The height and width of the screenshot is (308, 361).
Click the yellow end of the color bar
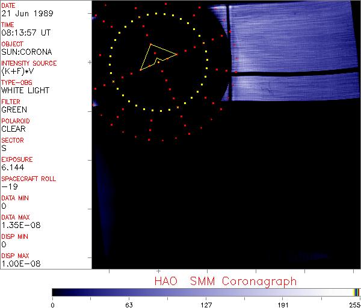coord(356,293)
